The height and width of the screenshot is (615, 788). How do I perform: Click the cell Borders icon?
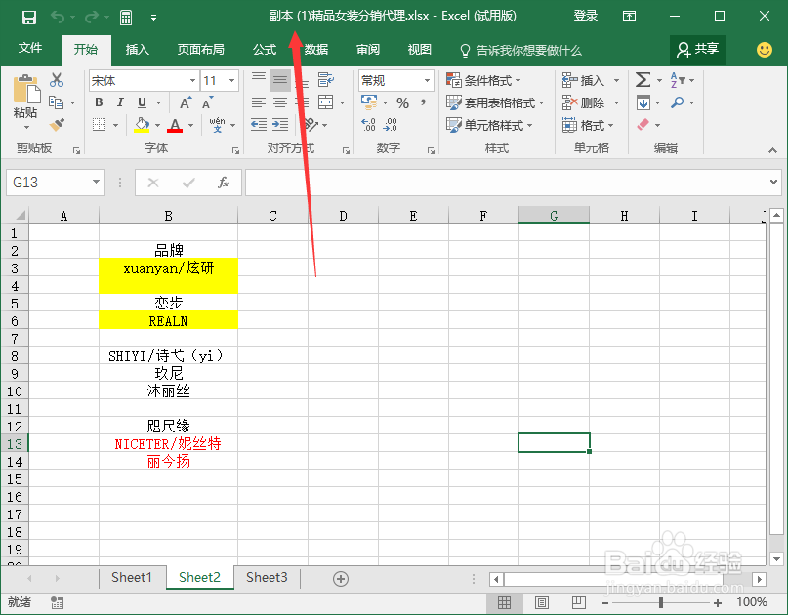[x=99, y=125]
